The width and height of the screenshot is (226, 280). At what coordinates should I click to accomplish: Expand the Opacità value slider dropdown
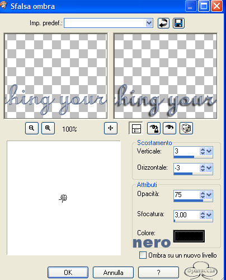209,195
